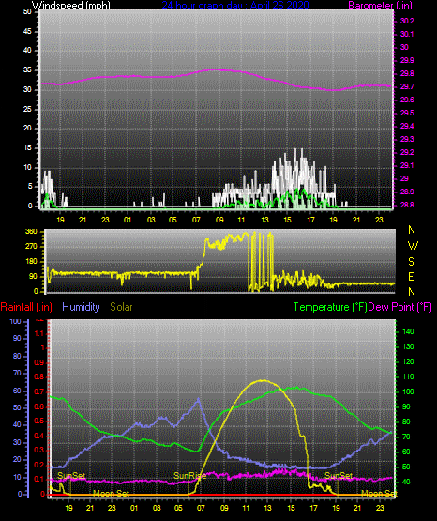
Task: Select the Dew Point (°F) legend label
Action: tap(399, 307)
